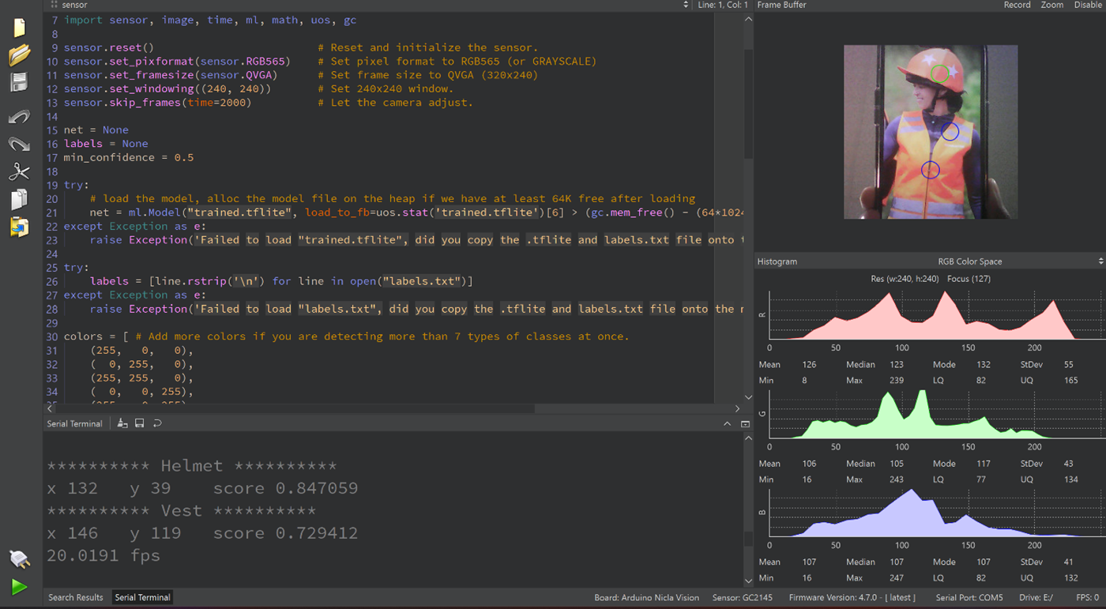Screen dimensions: 1106x609
Task: Toggle Record for the frame buffer
Action: [1017, 5]
